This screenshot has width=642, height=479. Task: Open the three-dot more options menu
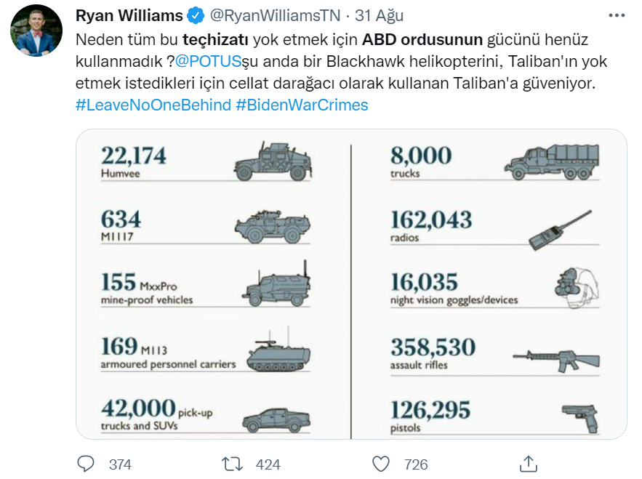click(616, 15)
